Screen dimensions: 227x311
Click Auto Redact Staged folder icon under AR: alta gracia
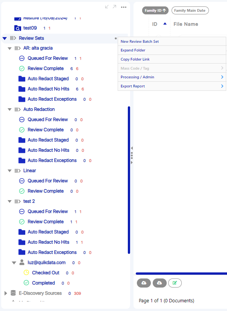coord(22,79)
